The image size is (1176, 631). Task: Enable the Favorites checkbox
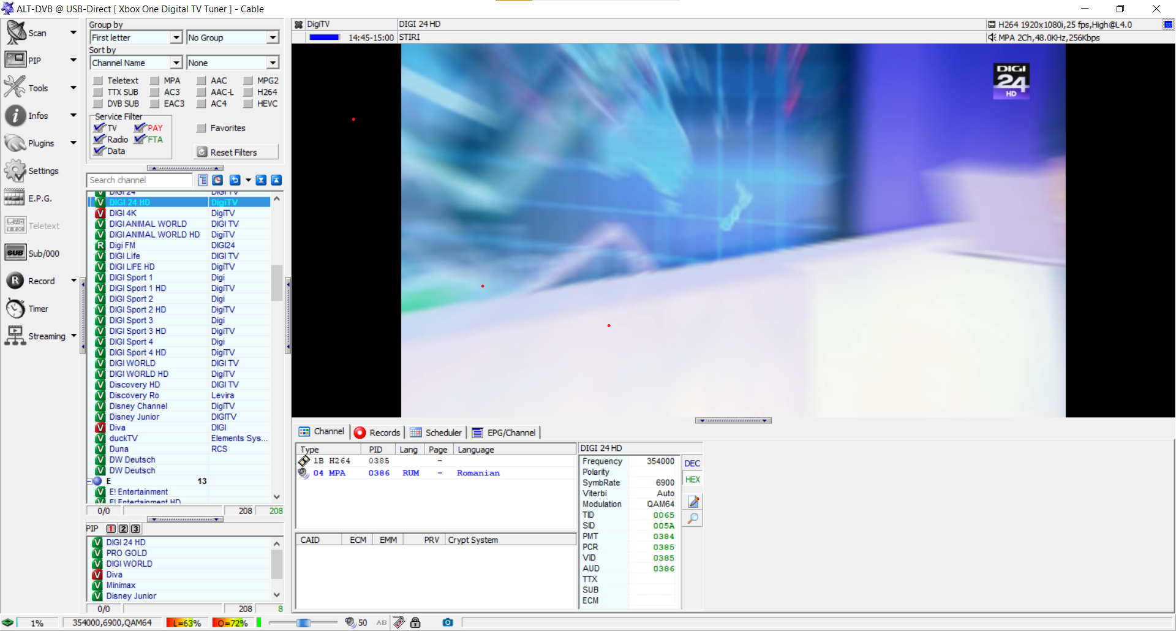201,128
